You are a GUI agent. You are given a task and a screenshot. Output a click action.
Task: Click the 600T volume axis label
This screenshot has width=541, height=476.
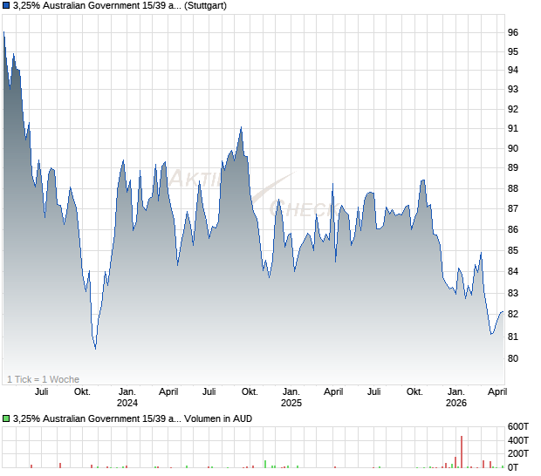(520, 426)
